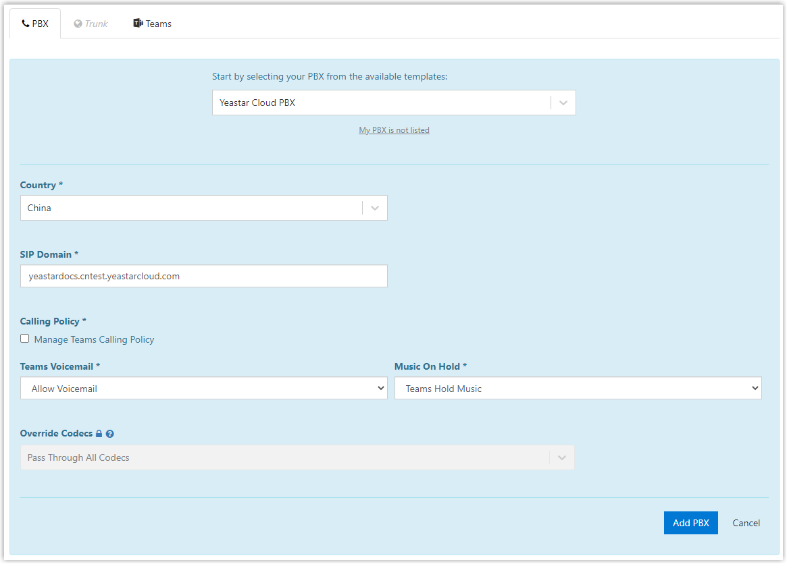Switch to the Teams tab
The image size is (787, 564).
(x=153, y=24)
